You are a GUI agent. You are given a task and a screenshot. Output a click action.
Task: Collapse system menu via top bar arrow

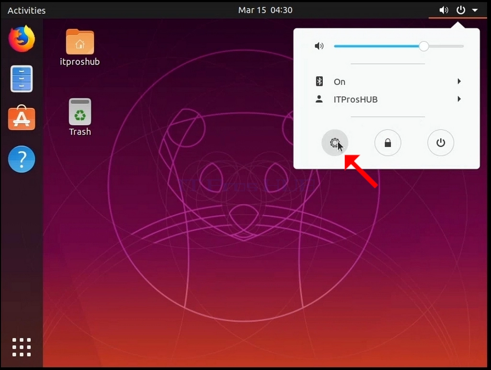[475, 11]
